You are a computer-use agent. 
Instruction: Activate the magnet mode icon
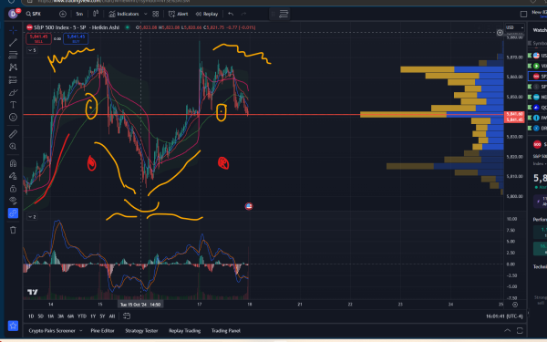(x=13, y=163)
